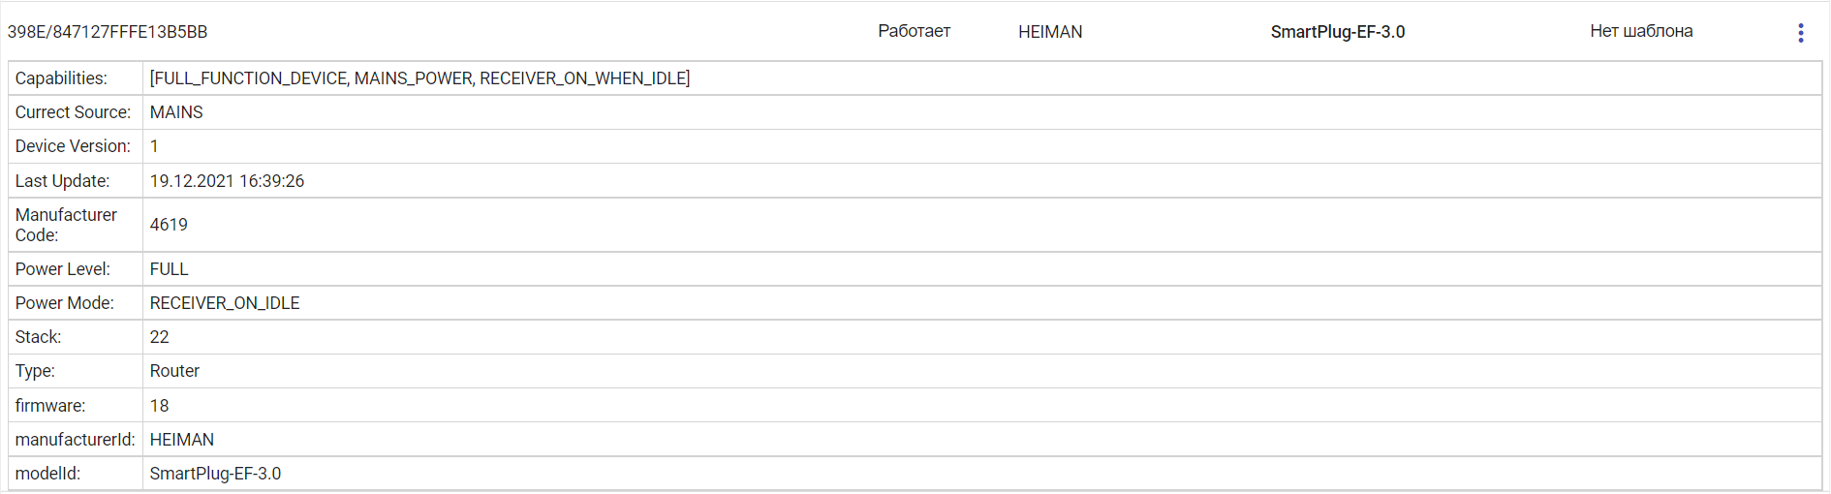Click modelId value SmartPlug-EF-3.0 in table
The image size is (1831, 494).
215,474
